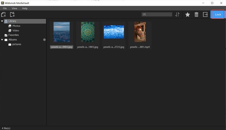Click the Photos icon in sidebar
Image resolution: width=226 pixels, height=130 pixels.
coord(10,26)
